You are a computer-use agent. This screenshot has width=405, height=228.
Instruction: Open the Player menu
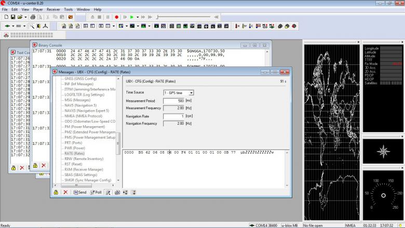point(38,9)
